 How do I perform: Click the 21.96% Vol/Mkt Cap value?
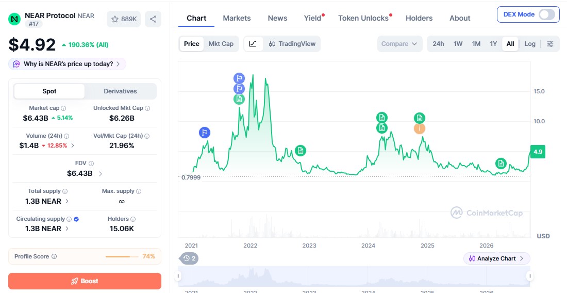[x=122, y=145]
